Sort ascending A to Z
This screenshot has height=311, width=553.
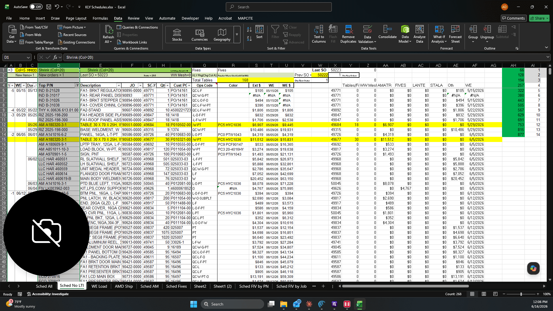click(x=249, y=29)
